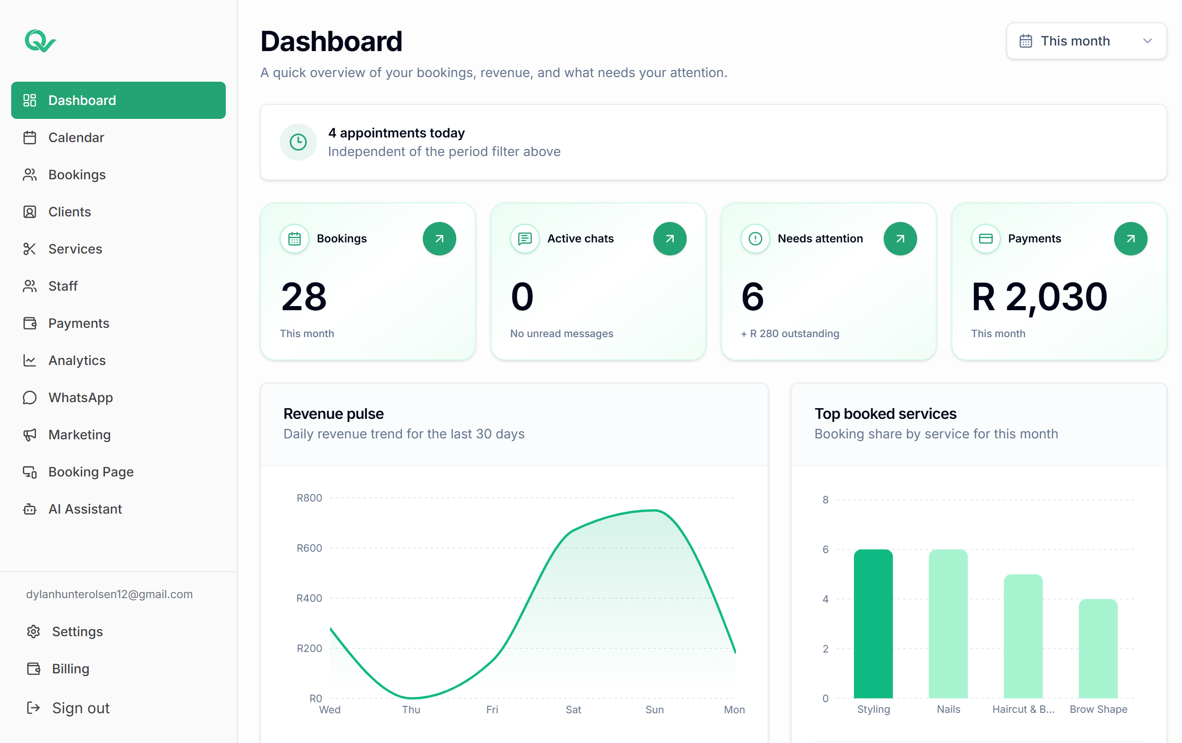Click the account email dylanhunterolsen12@gmail.com
1182x743 pixels.
(109, 594)
